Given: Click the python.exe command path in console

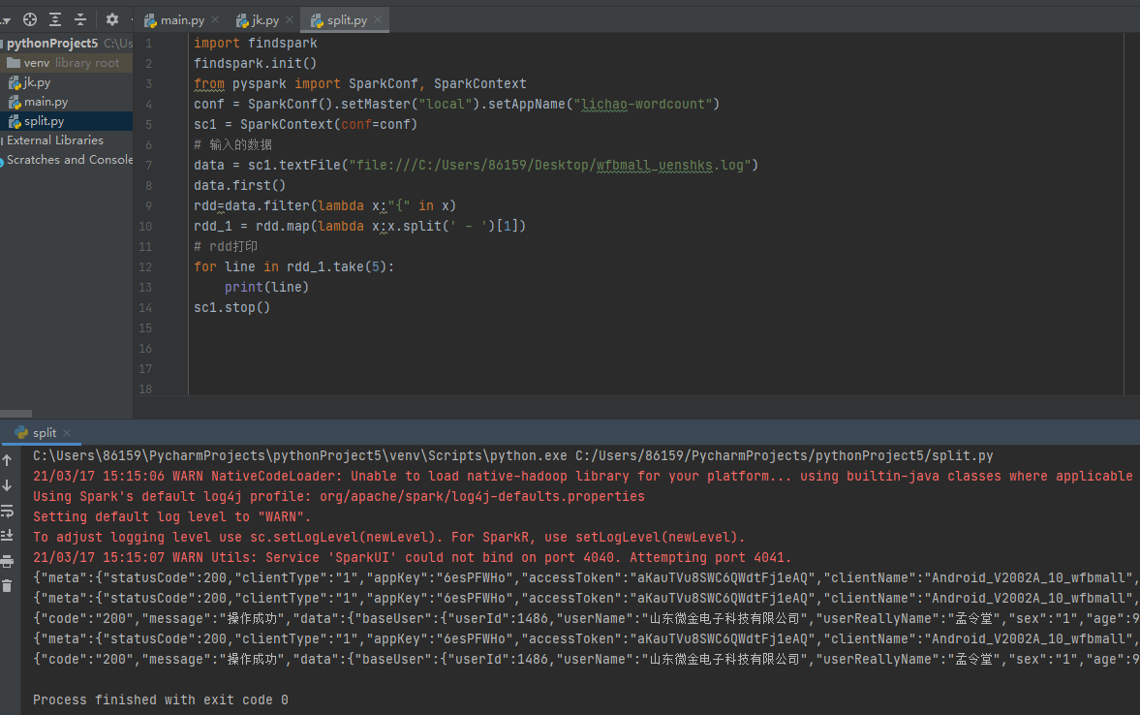Looking at the screenshot, I should pos(299,456).
